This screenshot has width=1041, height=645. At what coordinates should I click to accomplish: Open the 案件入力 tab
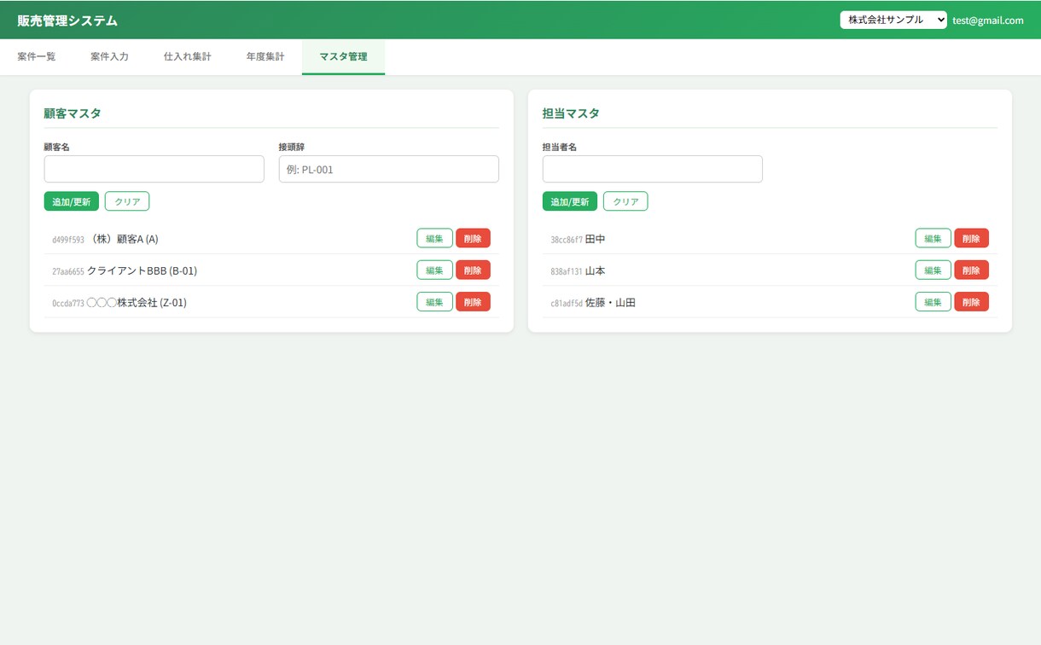[x=109, y=57]
